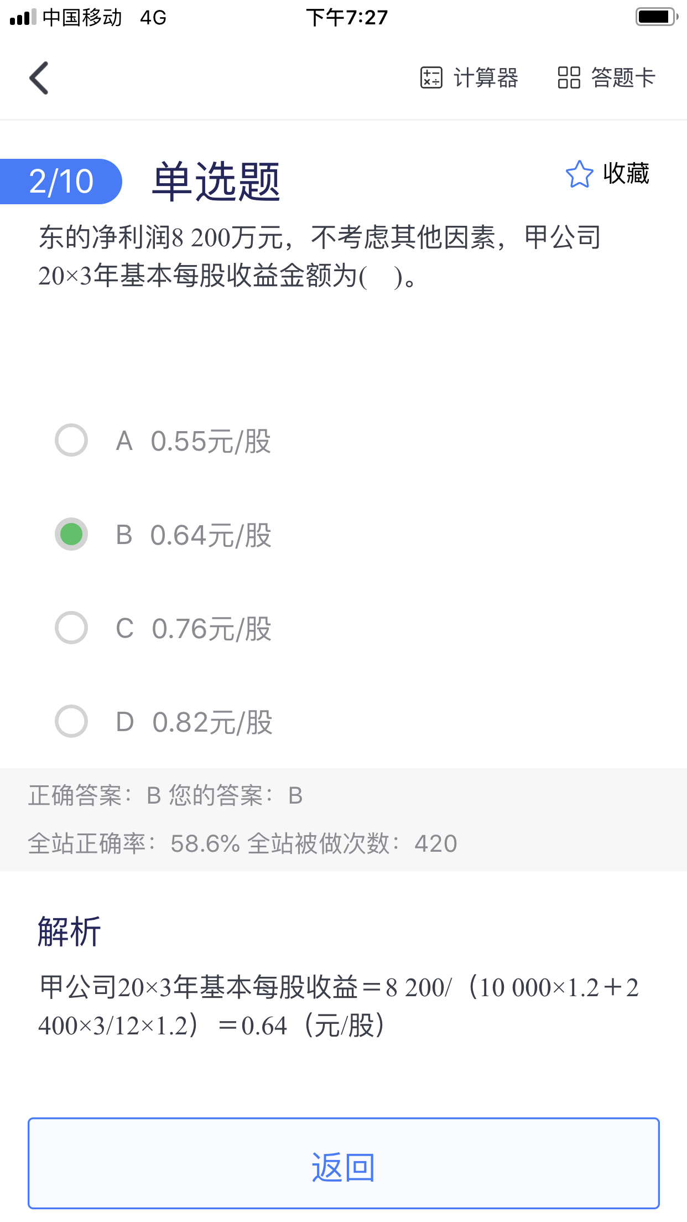The width and height of the screenshot is (687, 1222).
Task: Tap the 答题卡 label
Action: (x=623, y=77)
